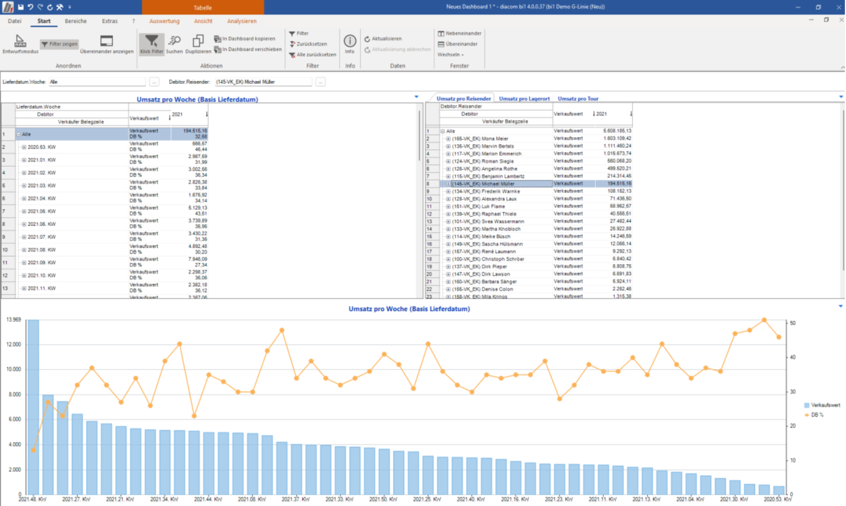
Task: Open the chart panel's dropdown arrow
Action: coord(840,306)
